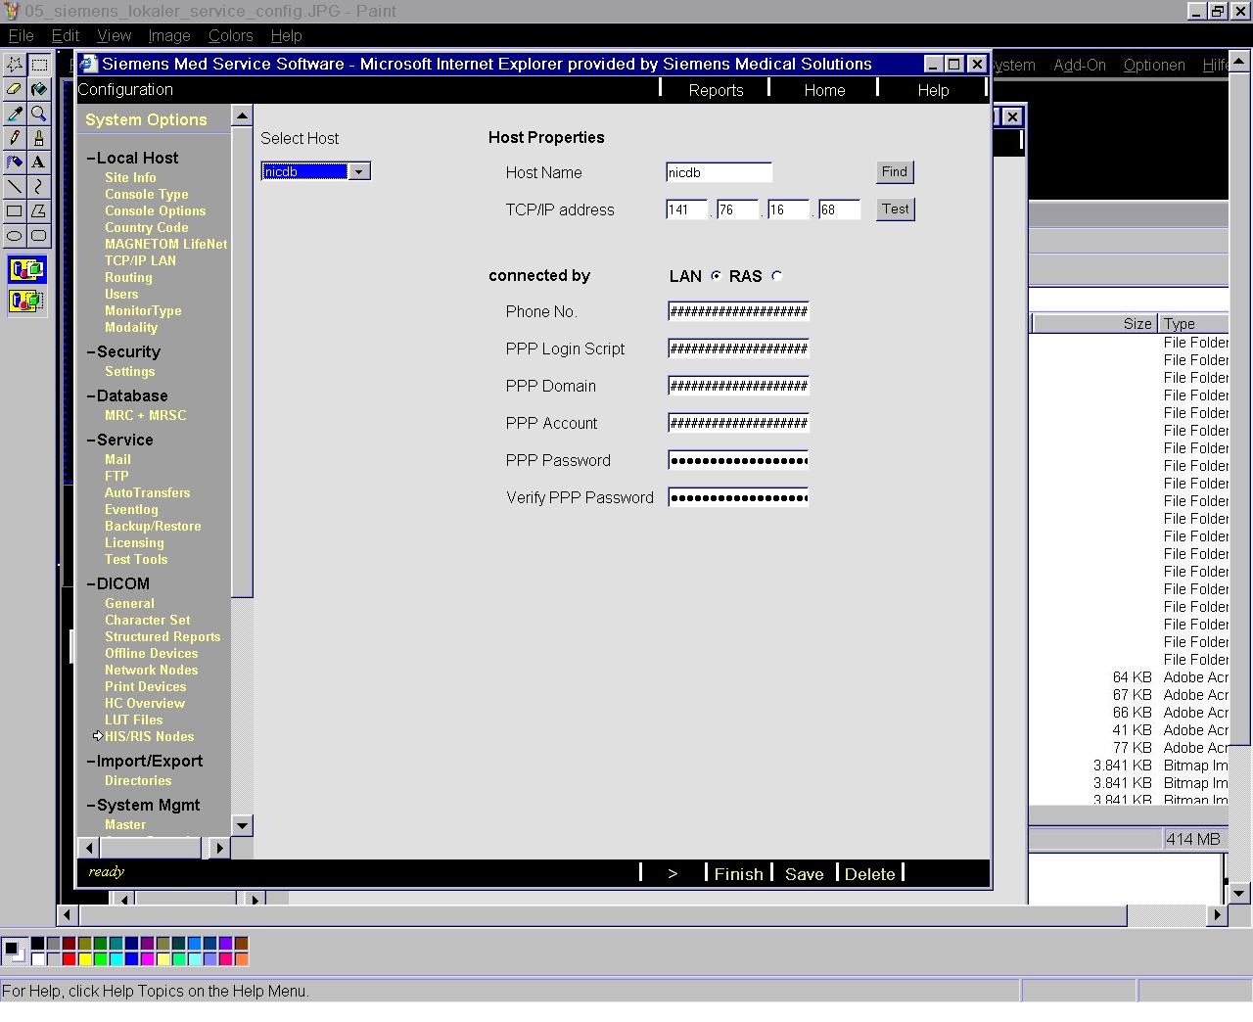Activate the Text tool
1253x1022 pixels.
(38, 162)
